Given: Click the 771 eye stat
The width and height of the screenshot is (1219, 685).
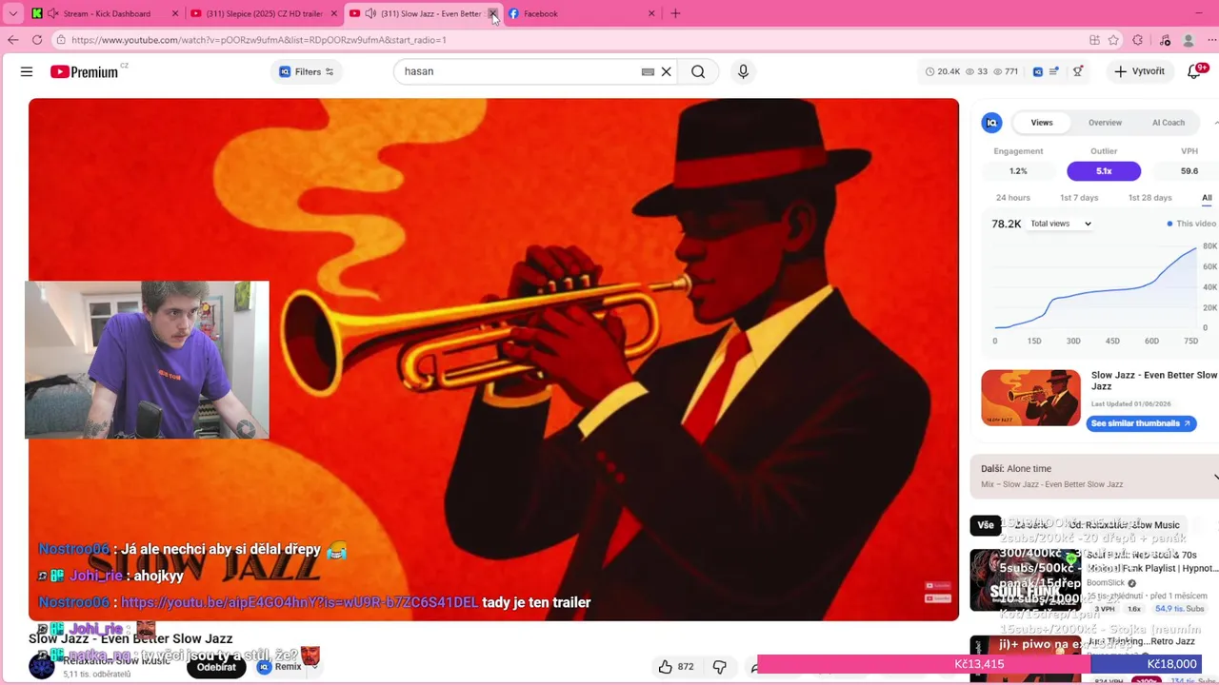Looking at the screenshot, I should (x=1006, y=71).
